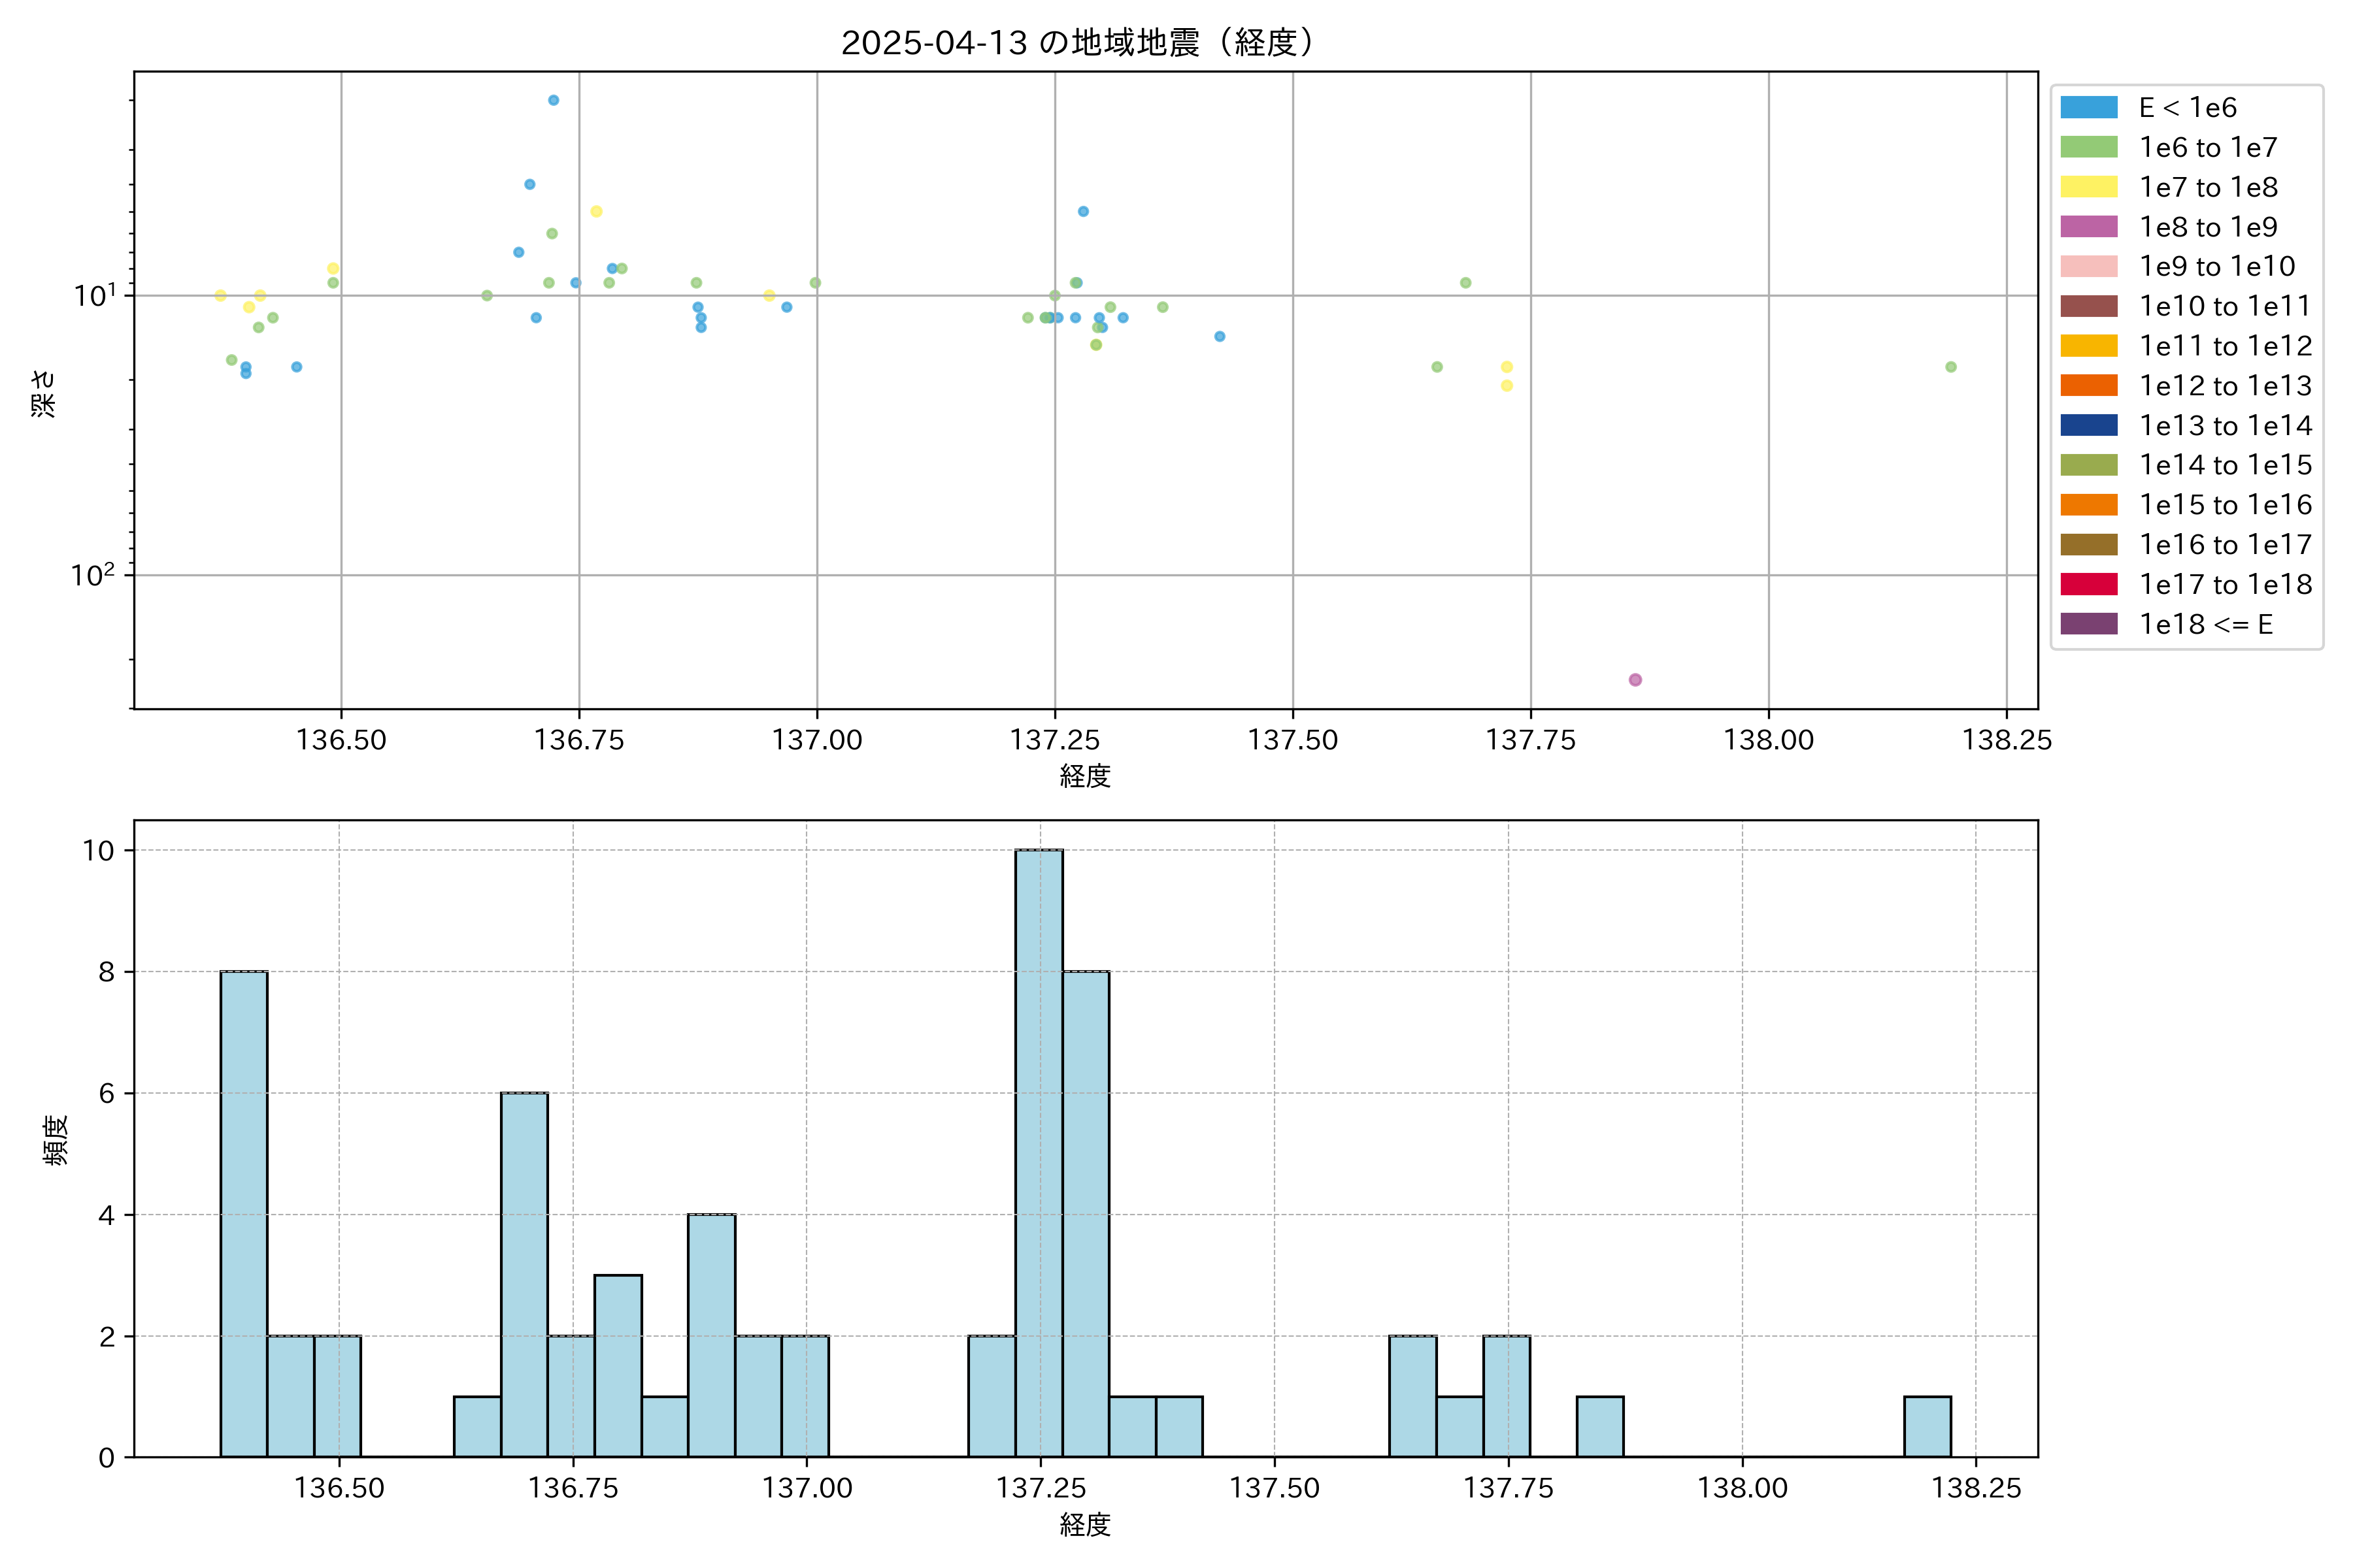Click the topmost blue scatter point near 136.72
The height and width of the screenshot is (1568, 2353).
(x=553, y=100)
